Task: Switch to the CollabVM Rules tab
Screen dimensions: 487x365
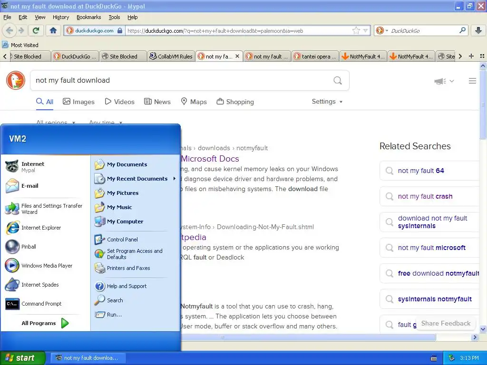Action: 171,56
